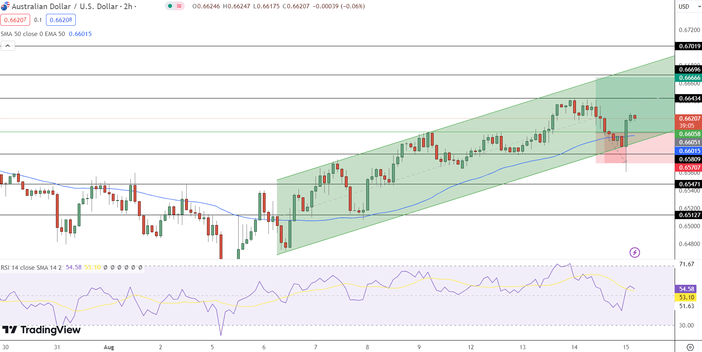The width and height of the screenshot is (702, 352).
Task: Click the green market status dot
Action: click(x=170, y=6)
